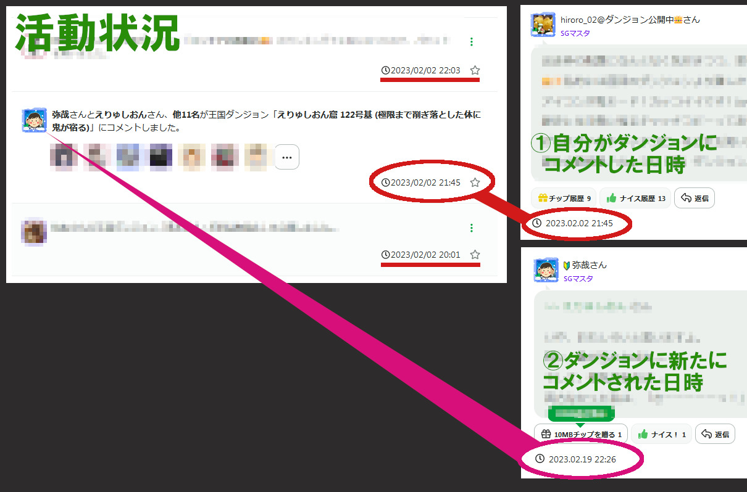Click hiroro_02's profile avatar icon
Viewport: 747px width, 492px height.
click(543, 25)
